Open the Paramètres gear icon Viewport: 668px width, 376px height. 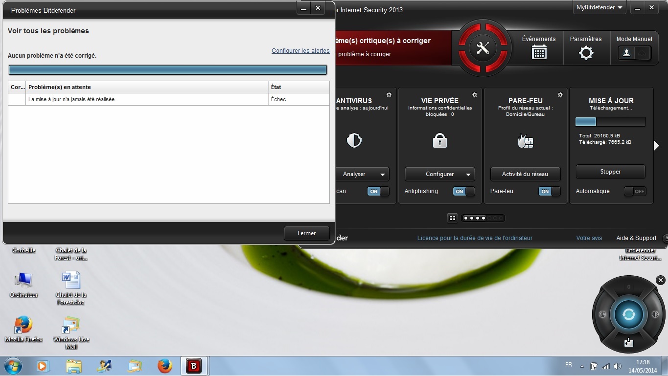[x=586, y=52]
